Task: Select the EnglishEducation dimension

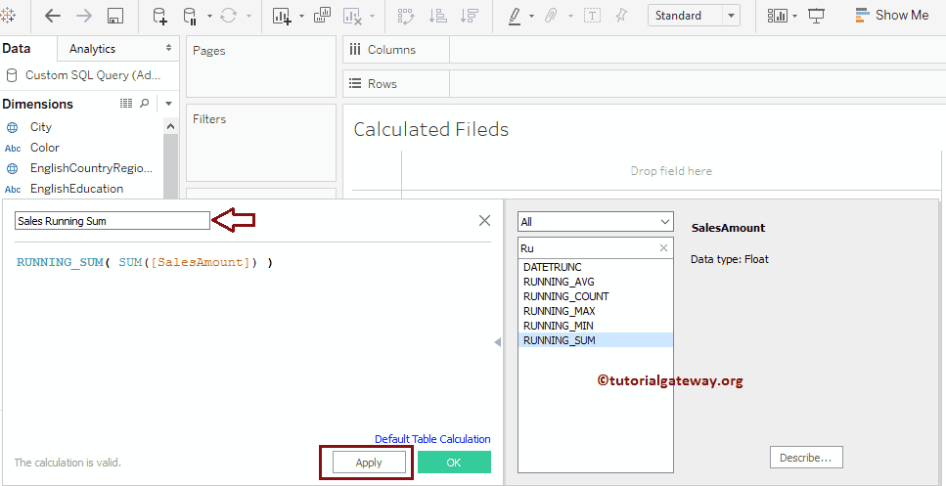Action: pyautogui.click(x=76, y=189)
